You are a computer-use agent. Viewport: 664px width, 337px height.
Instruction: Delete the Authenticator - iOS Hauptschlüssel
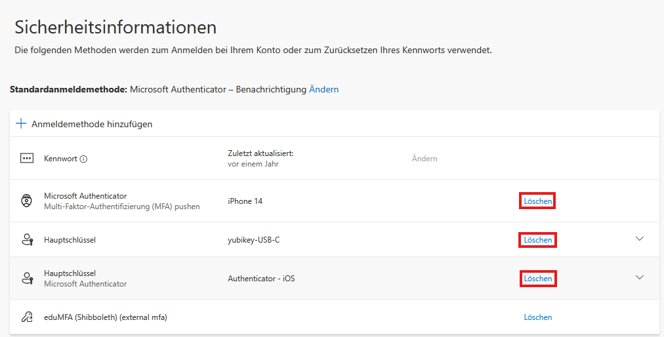(x=537, y=279)
